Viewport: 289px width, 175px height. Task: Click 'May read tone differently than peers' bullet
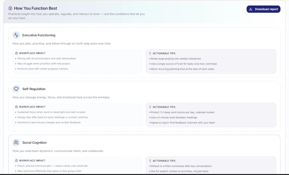coord(49,171)
